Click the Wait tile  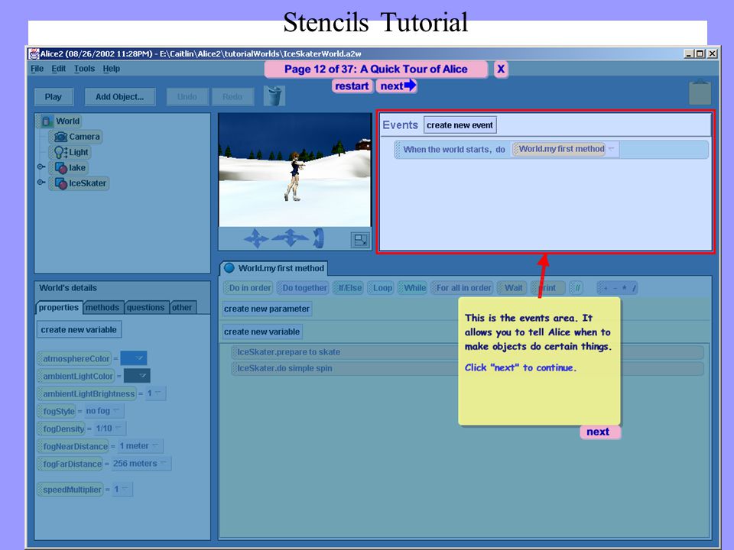click(x=512, y=288)
